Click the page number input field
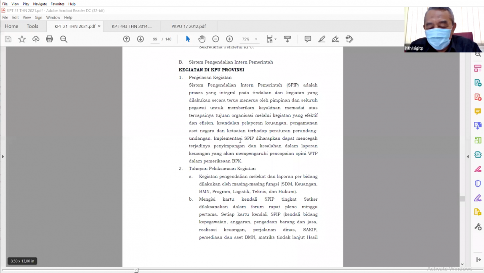The width and height of the screenshot is (484, 273). point(155,39)
